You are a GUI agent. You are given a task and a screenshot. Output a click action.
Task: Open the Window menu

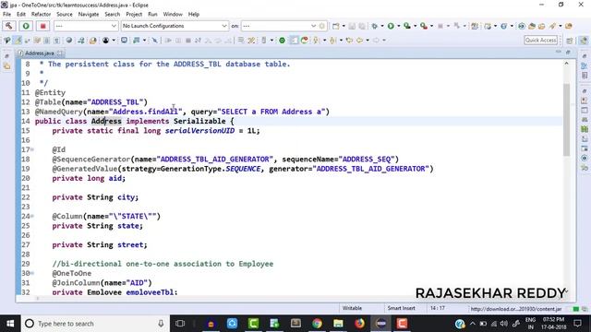[173, 14]
